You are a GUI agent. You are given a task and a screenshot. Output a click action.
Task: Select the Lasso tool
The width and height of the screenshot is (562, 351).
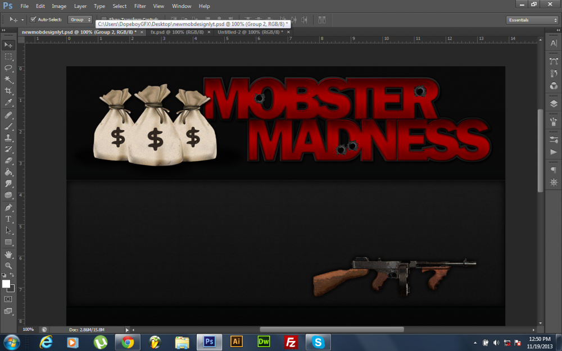point(8,68)
